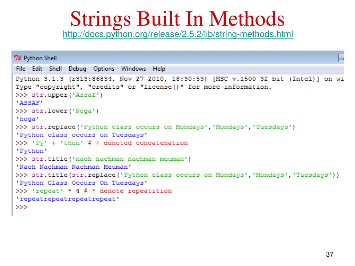
Task: Click the slide page number 37
Action: point(330,254)
